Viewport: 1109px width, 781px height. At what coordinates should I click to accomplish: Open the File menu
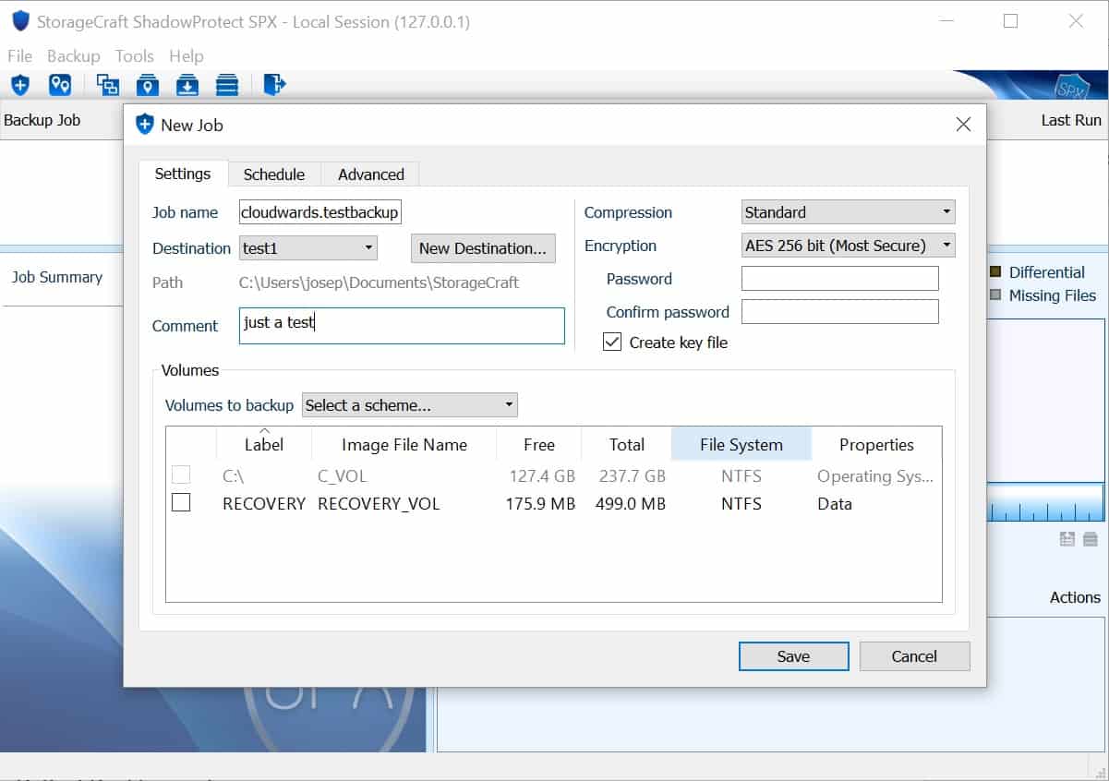pos(20,56)
